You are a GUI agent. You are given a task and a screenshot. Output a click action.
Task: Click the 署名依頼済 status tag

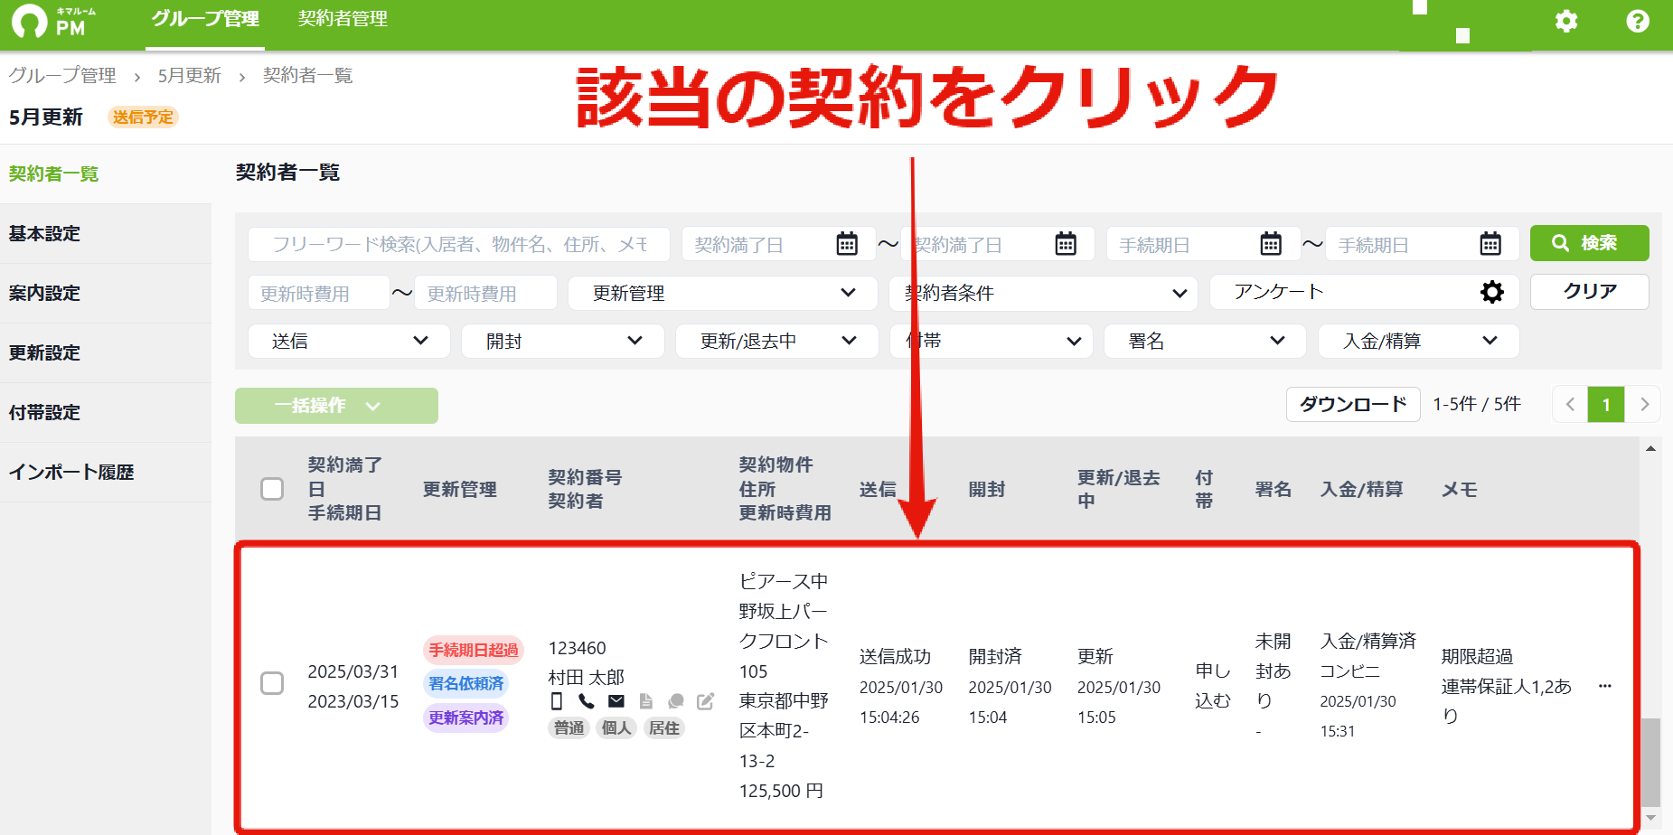click(x=465, y=683)
